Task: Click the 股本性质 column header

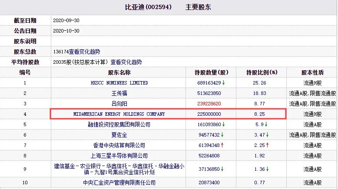Action: pos(312,72)
